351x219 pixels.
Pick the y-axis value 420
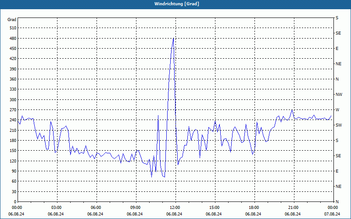[13, 59]
